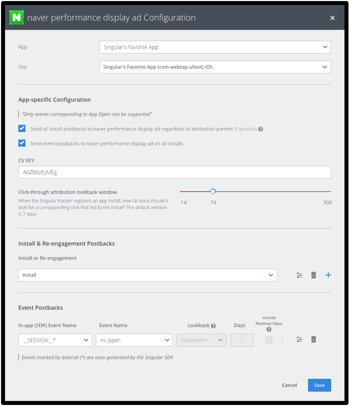Click the "Only events corresponding to App Open" note
Screen dimensions: 349x407
tap(87, 114)
